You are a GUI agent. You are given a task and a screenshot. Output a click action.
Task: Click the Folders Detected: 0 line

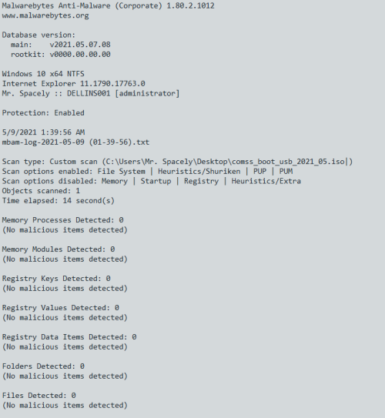[43, 366]
